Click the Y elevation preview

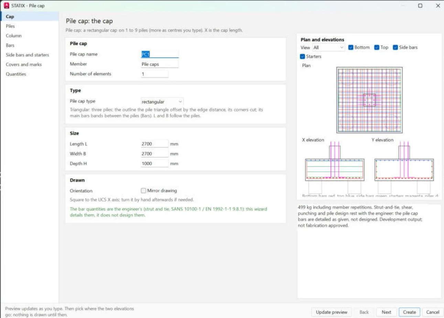click(x=404, y=167)
